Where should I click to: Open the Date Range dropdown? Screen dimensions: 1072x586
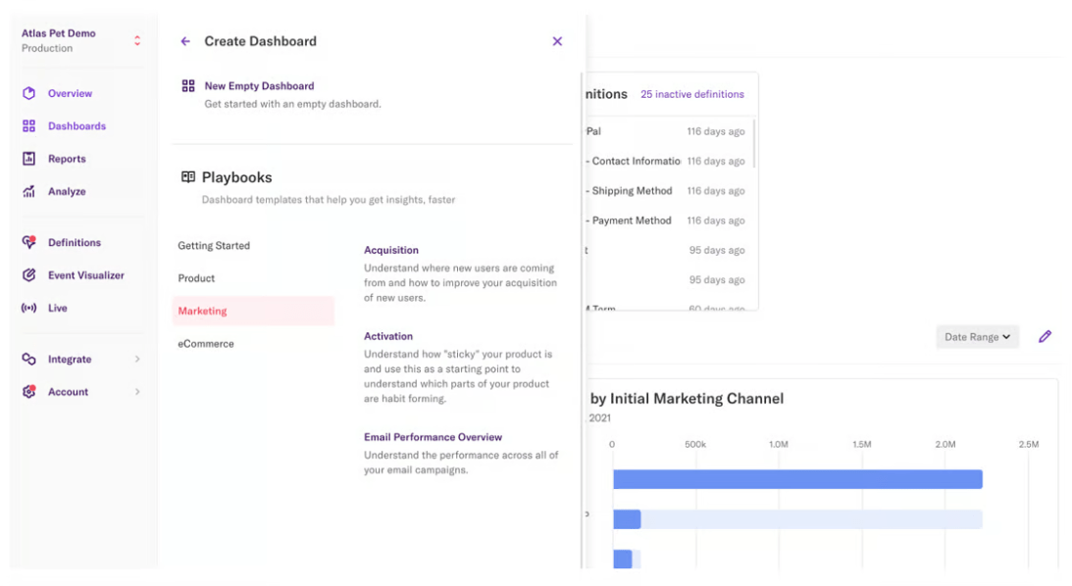pyautogui.click(x=977, y=337)
